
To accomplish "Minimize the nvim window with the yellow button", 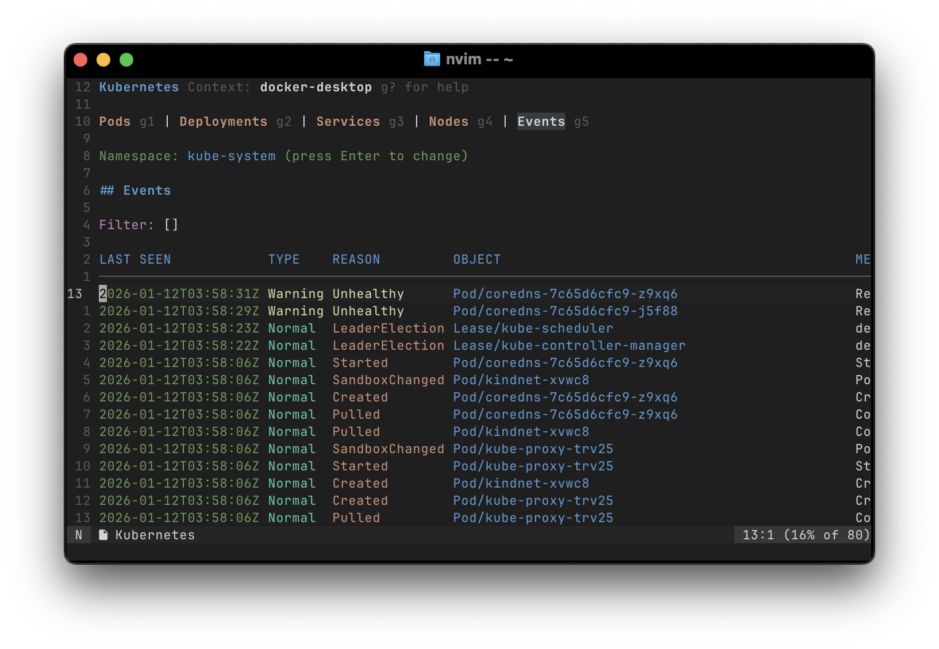I will [103, 60].
